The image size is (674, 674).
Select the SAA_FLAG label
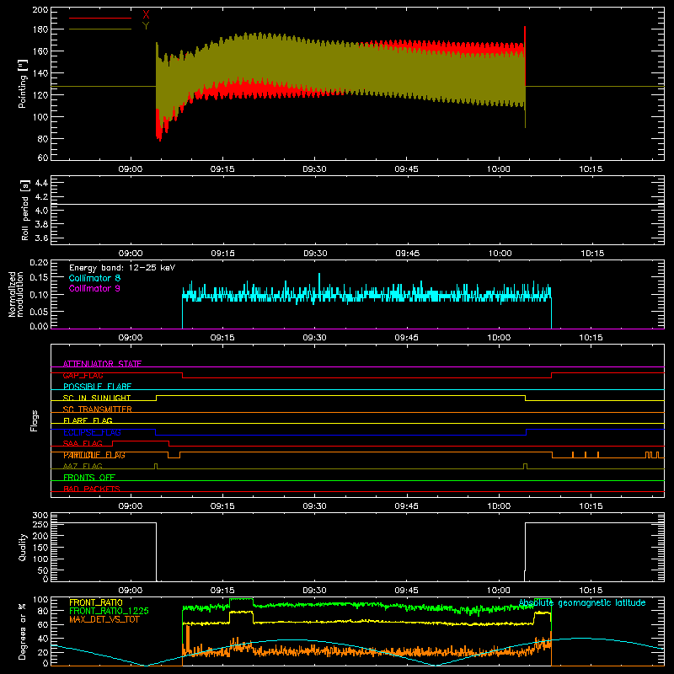[83, 443]
